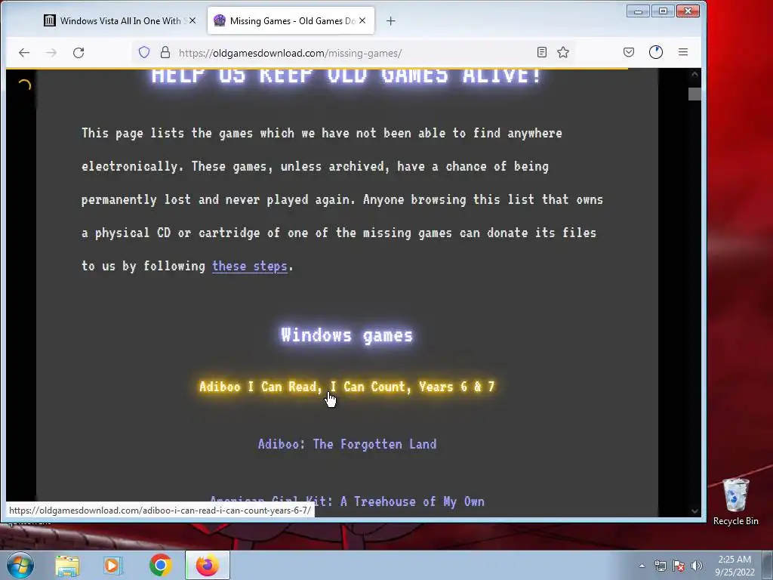773x580 pixels.
Task: Open the Adiboo: The Forgotten Land link
Action: 347,444
